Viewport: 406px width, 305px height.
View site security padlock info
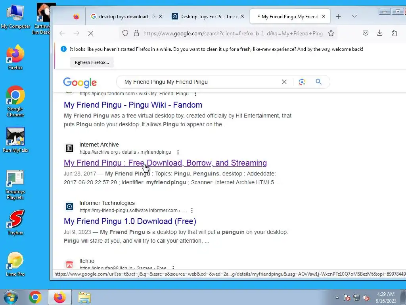[x=136, y=33]
